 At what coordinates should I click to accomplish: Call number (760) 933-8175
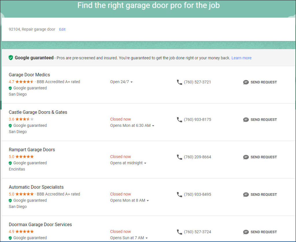[x=197, y=120]
